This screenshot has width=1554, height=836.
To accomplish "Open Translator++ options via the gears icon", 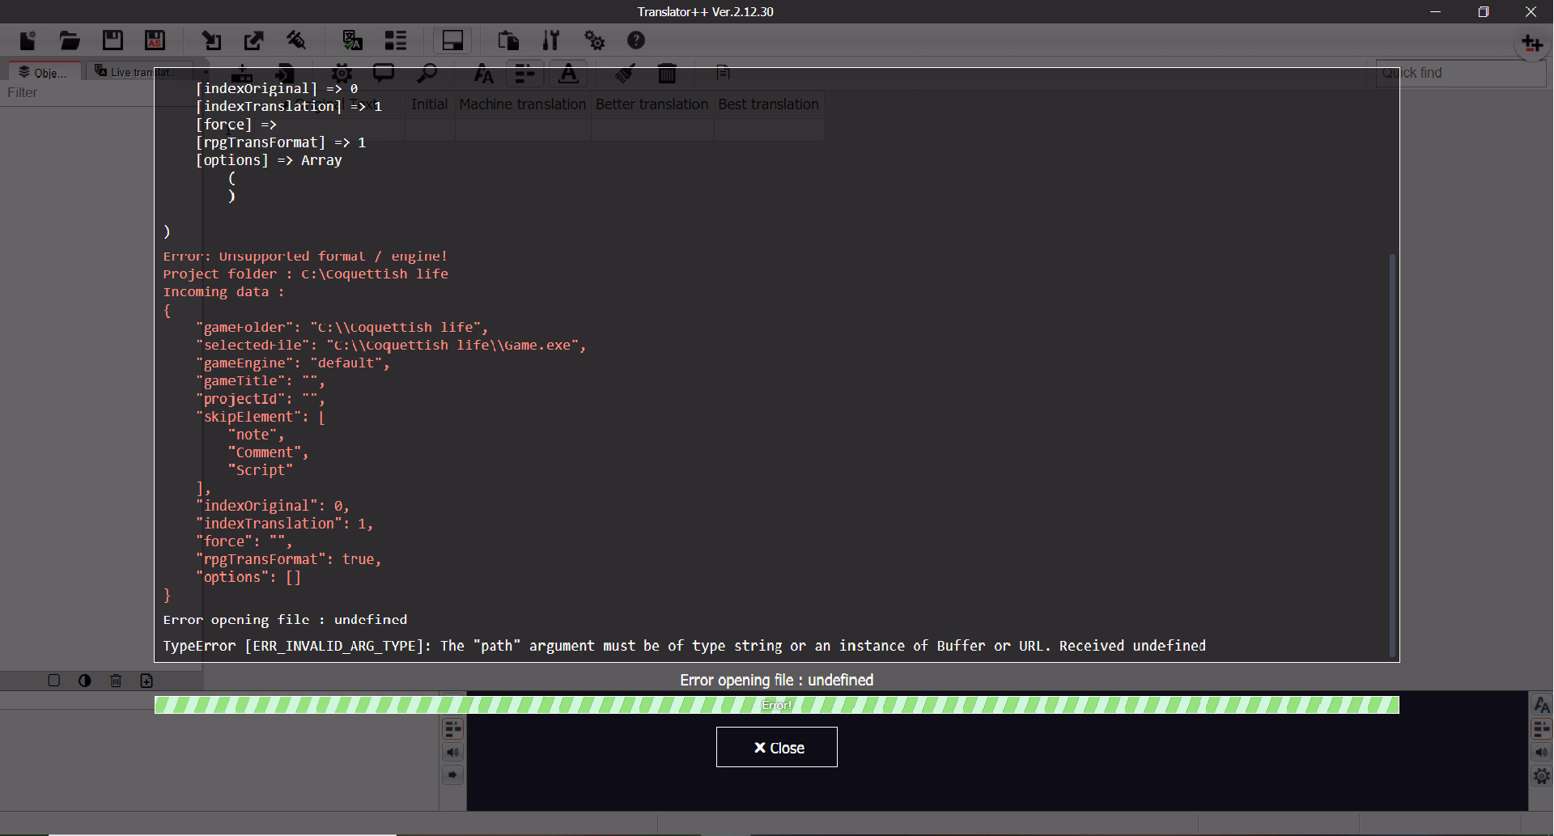I will coord(595,40).
